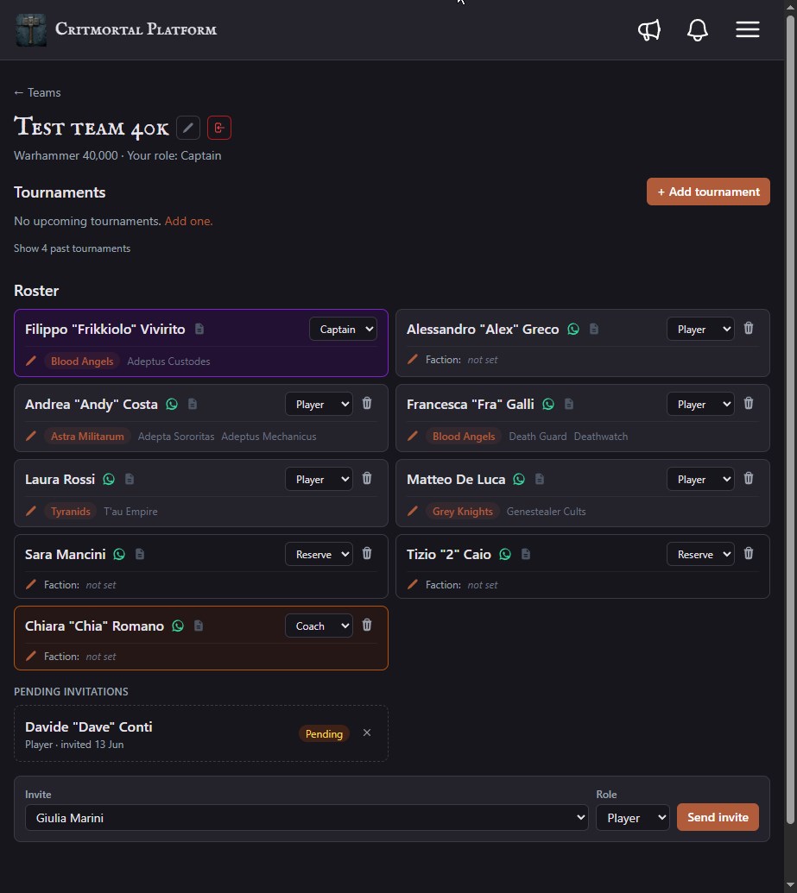Open the document icon next to Filippo Vivirito
Image resolution: width=797 pixels, height=893 pixels.
pyautogui.click(x=199, y=329)
